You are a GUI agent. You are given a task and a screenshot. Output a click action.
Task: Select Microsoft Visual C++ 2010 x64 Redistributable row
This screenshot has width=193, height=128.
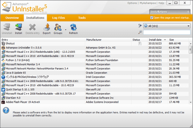click(95, 56)
